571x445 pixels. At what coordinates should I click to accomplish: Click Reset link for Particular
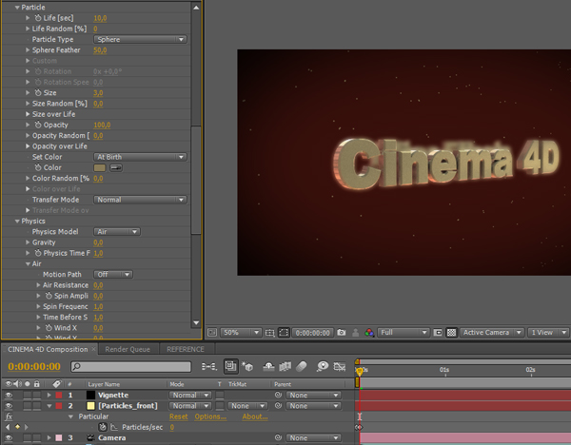[179, 416]
